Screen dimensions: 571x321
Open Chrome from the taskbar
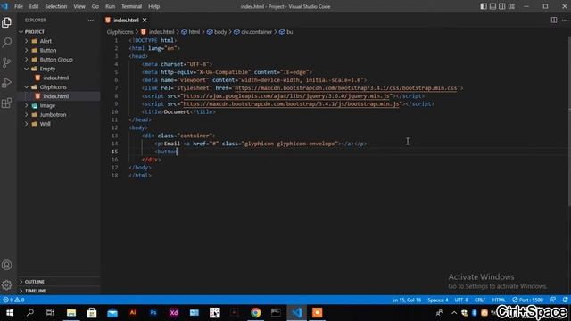click(256, 313)
